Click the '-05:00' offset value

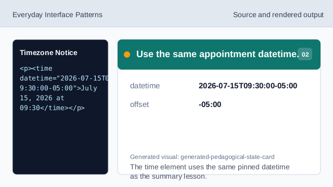click(x=210, y=104)
